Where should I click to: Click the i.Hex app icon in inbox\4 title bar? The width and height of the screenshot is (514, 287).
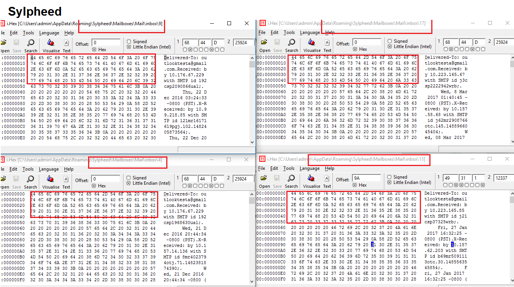pos(2,160)
